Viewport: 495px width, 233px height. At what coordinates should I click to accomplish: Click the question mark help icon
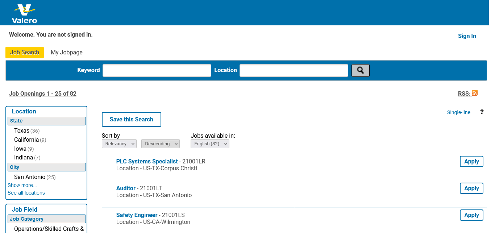coord(482,112)
